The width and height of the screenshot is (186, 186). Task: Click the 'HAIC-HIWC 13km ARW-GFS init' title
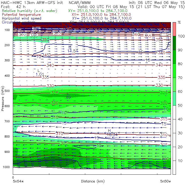pyautogui.click(x=32, y=3)
